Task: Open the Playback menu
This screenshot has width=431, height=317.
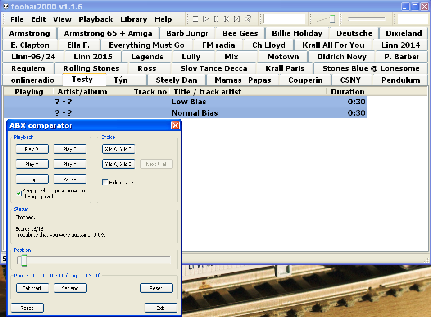Action: point(95,19)
